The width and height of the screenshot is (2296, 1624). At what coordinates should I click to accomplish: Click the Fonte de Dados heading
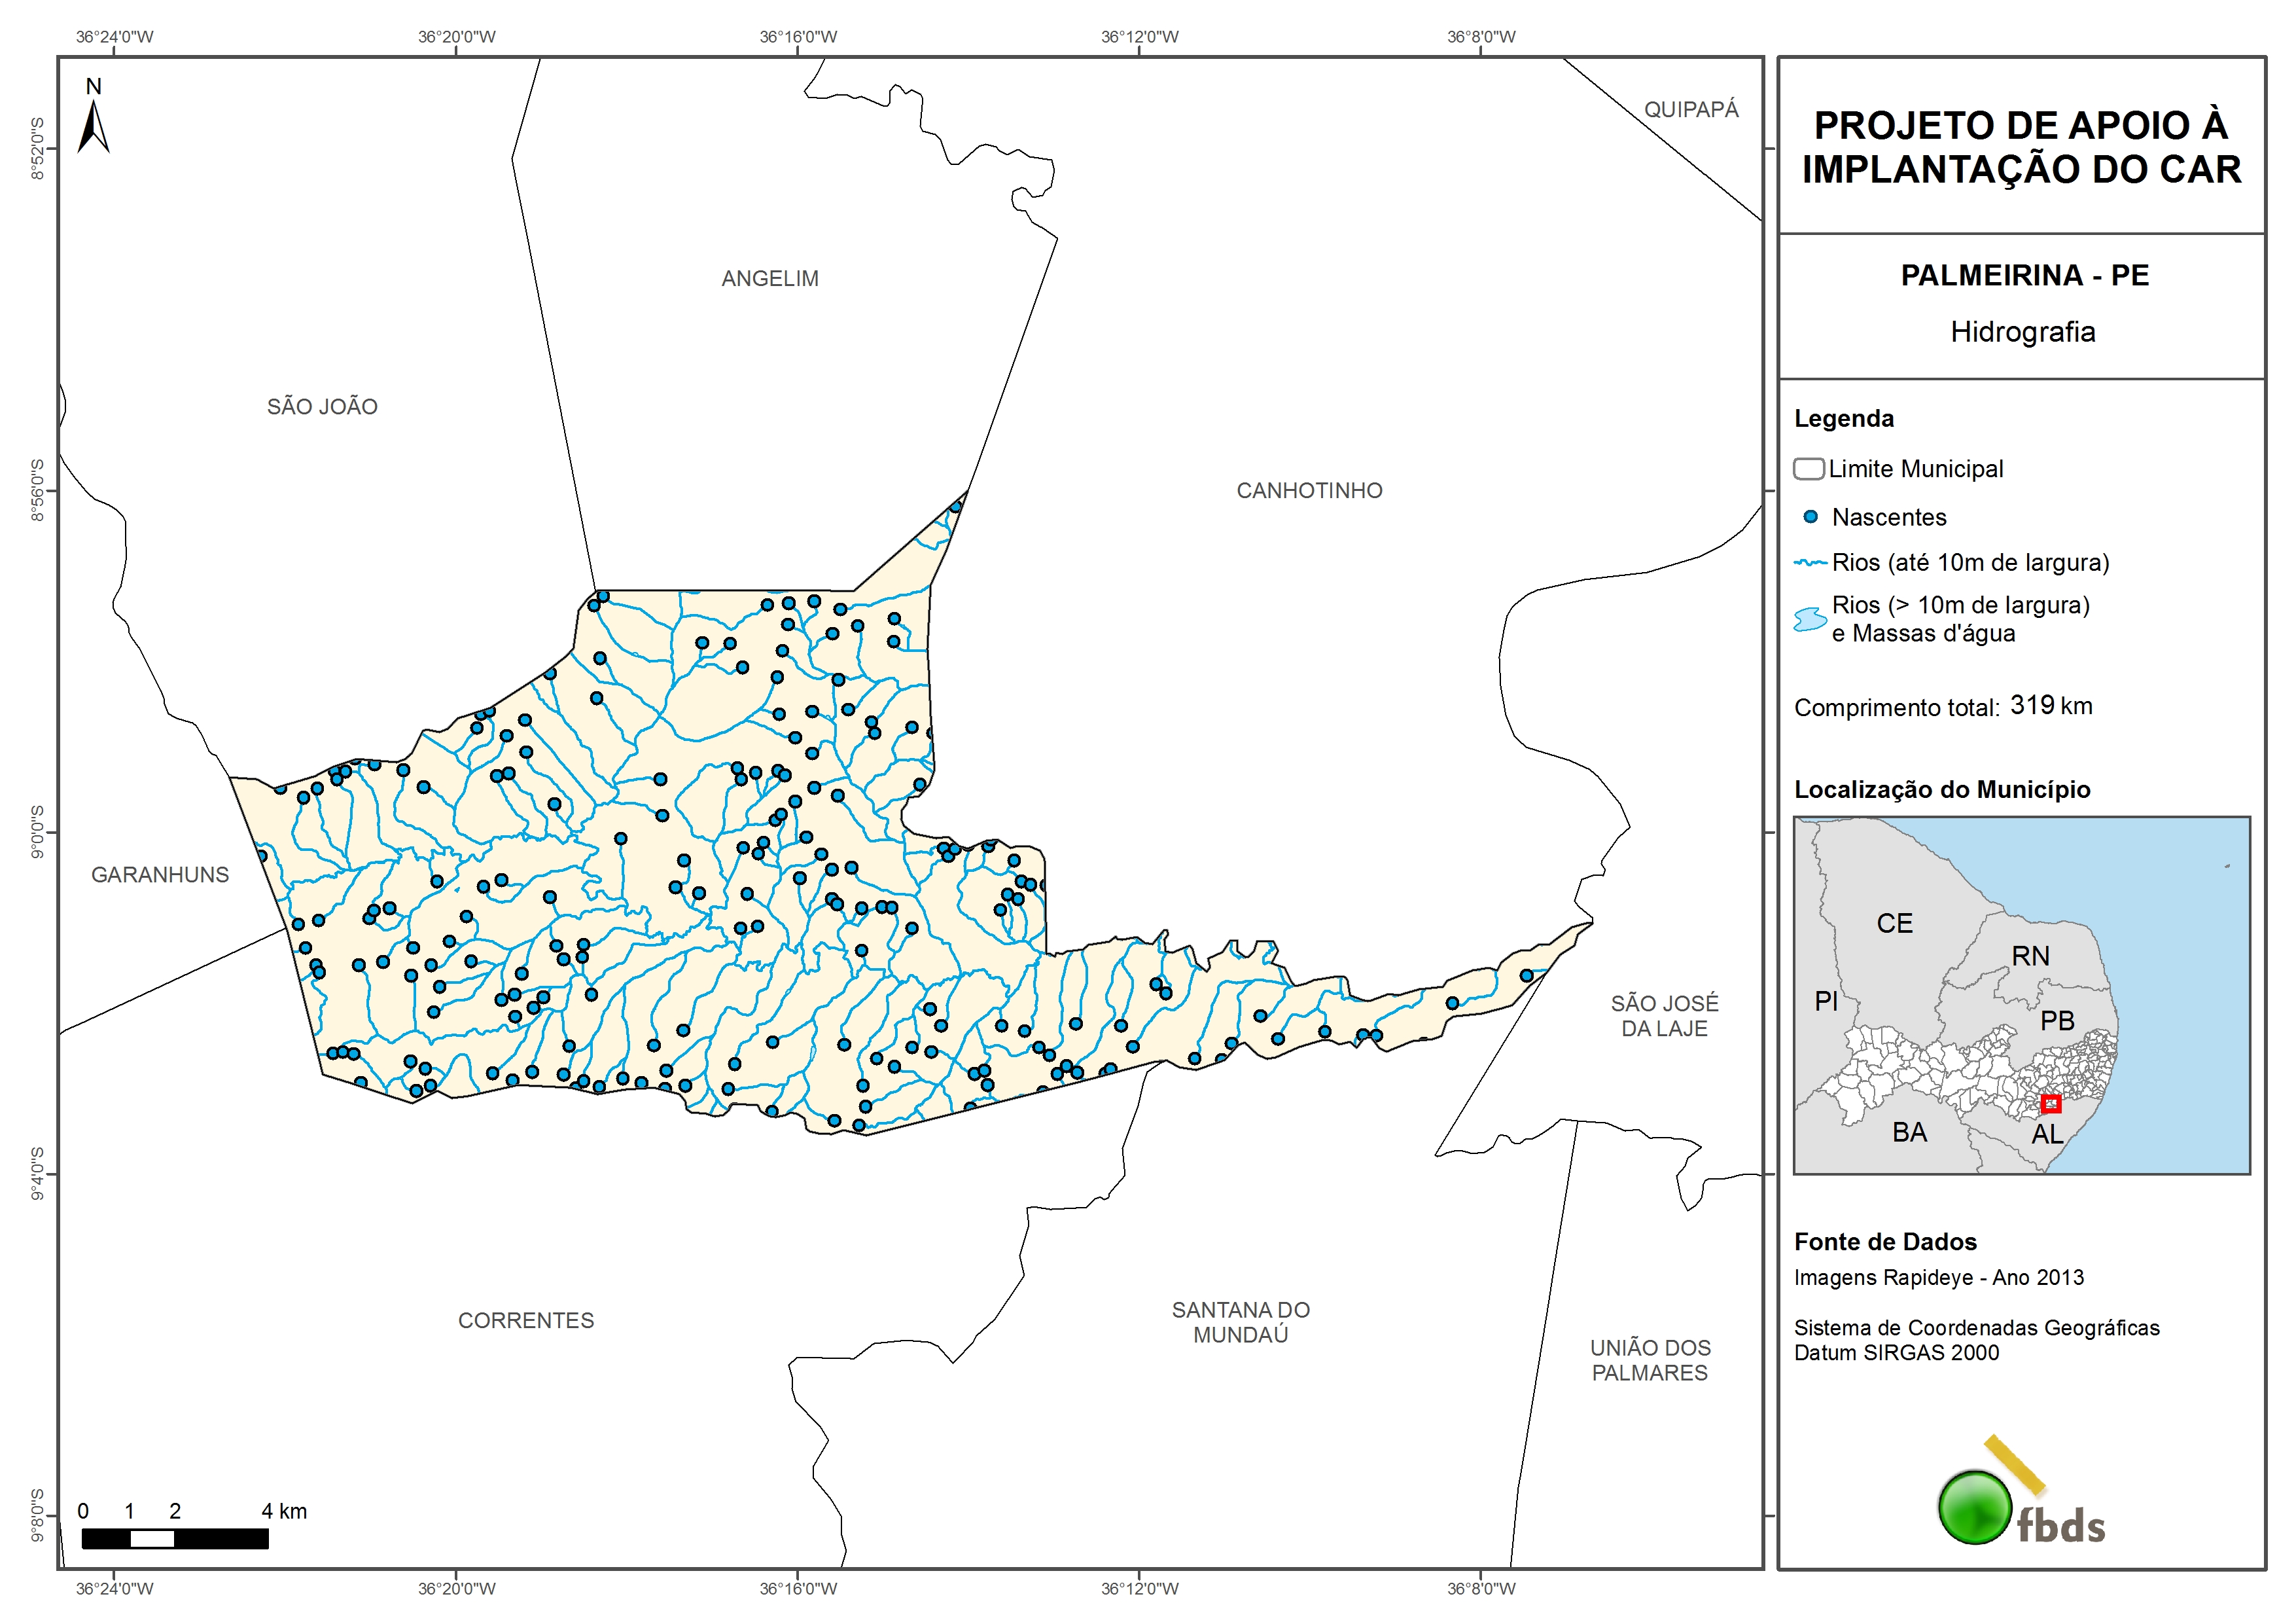point(1885,1242)
